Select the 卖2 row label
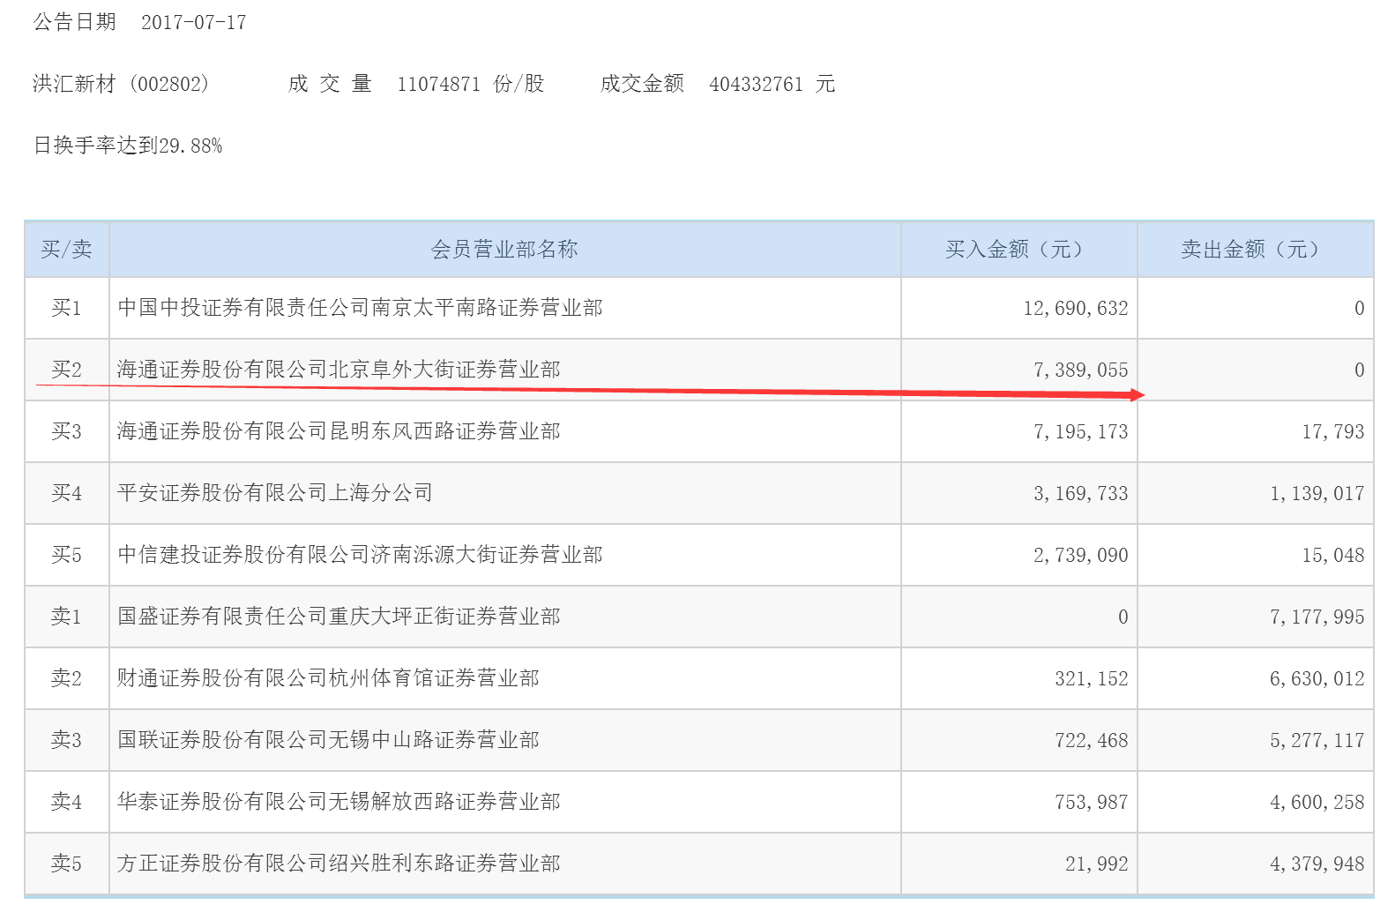 tap(66, 678)
